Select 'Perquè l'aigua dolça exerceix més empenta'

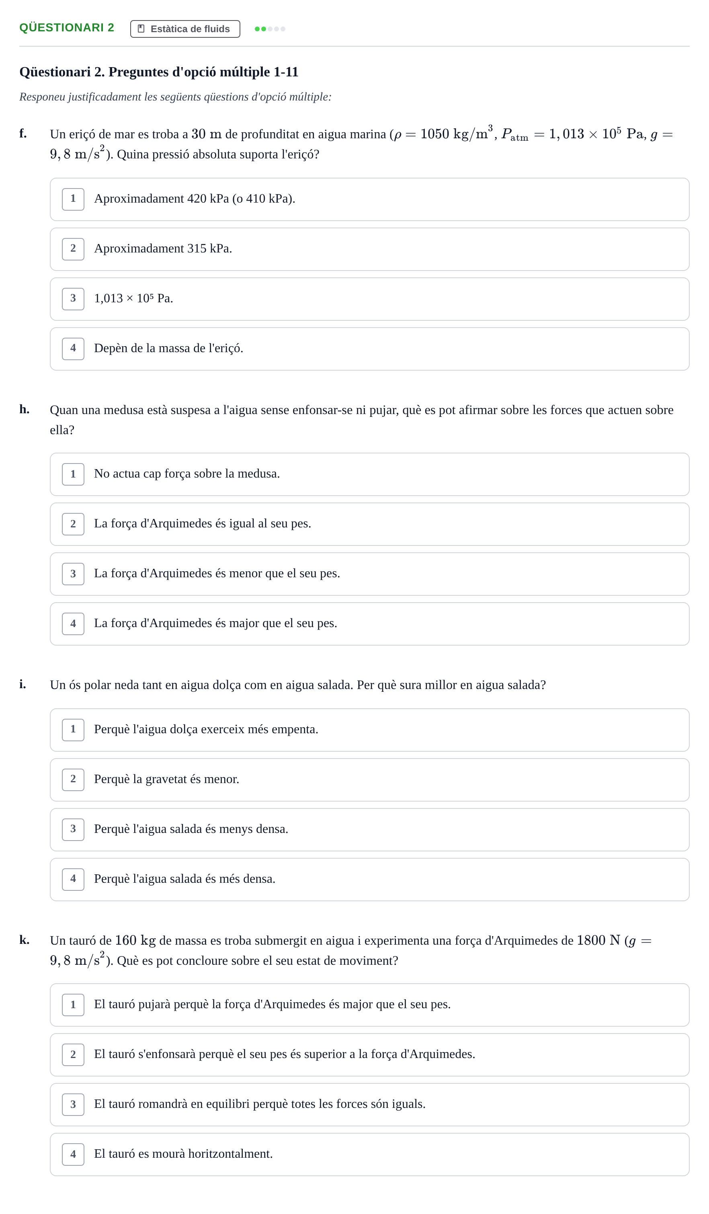(x=369, y=730)
